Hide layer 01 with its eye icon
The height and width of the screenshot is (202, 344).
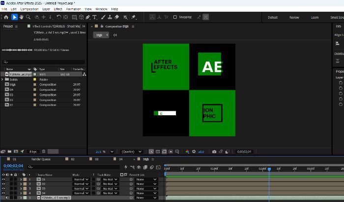pyautogui.click(x=3, y=179)
